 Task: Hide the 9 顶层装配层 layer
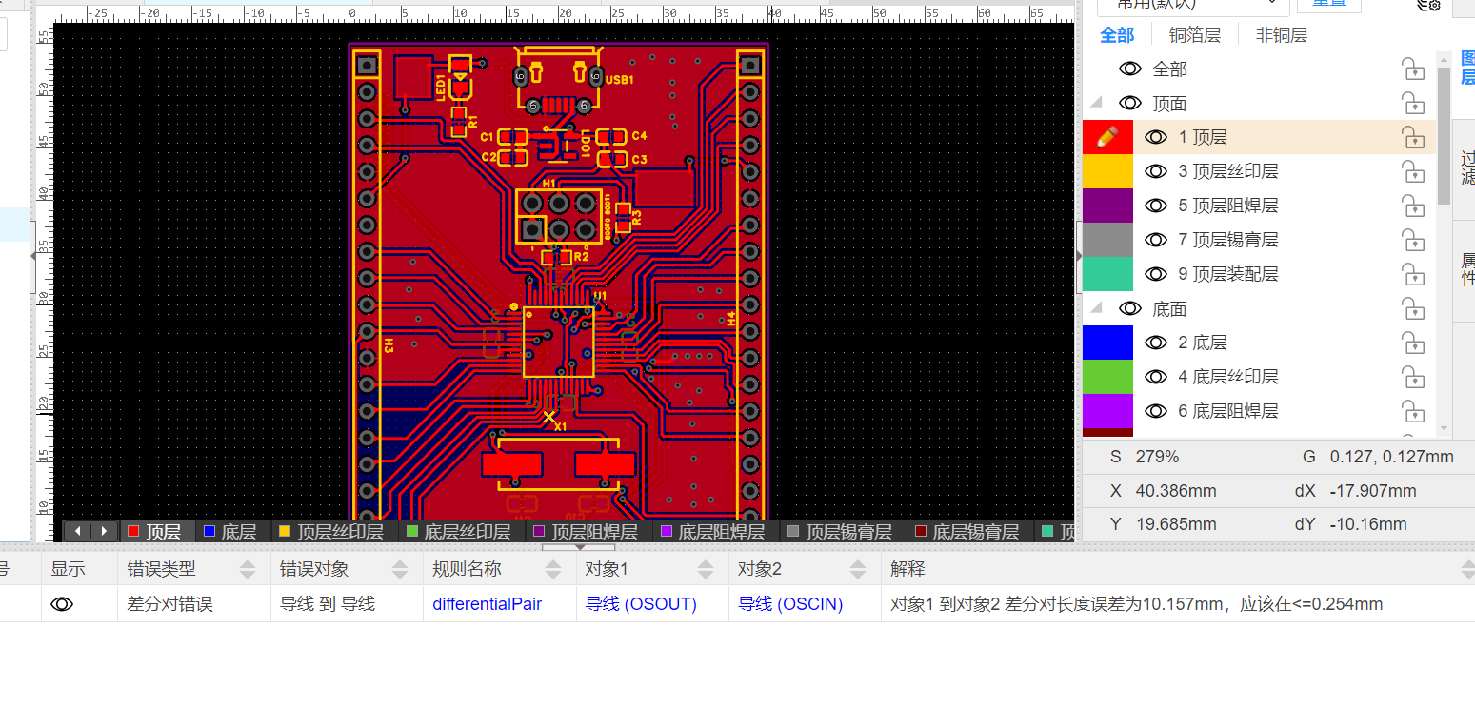pyautogui.click(x=1156, y=274)
